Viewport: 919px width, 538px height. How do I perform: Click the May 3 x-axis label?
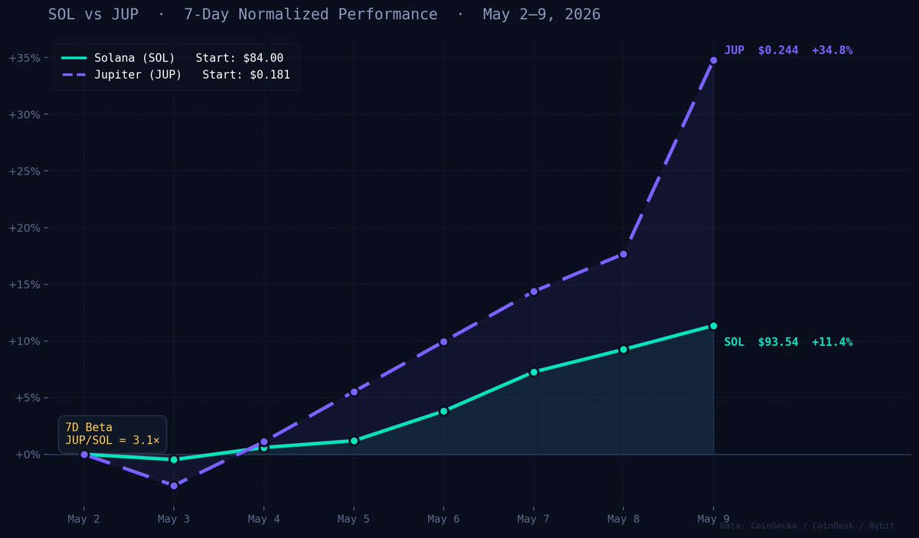point(174,520)
